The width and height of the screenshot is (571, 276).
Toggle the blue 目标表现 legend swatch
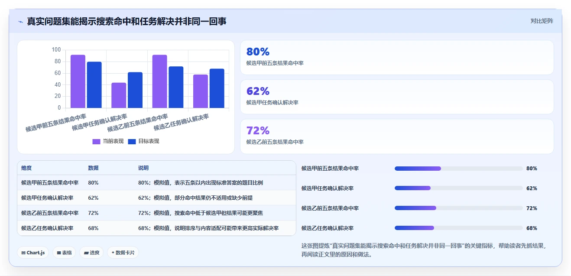[x=132, y=141]
